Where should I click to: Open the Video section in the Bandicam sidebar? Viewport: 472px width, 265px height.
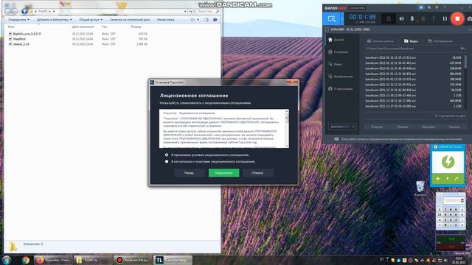click(336, 64)
